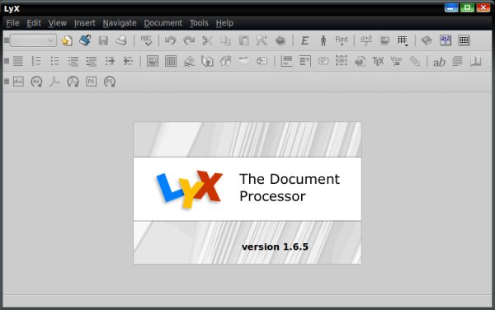
Task: Cut selection using the scissors icon
Action: tap(207, 40)
